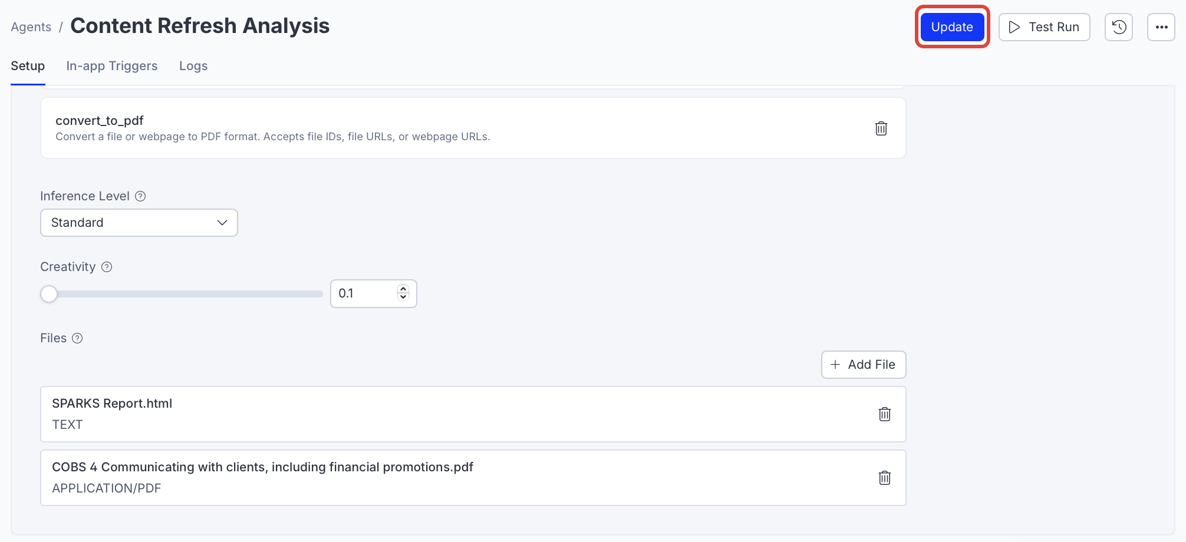Screen dimensions: 1186x542
Task: Delete the COBS 4 PDF file via trash icon
Action: click(884, 478)
